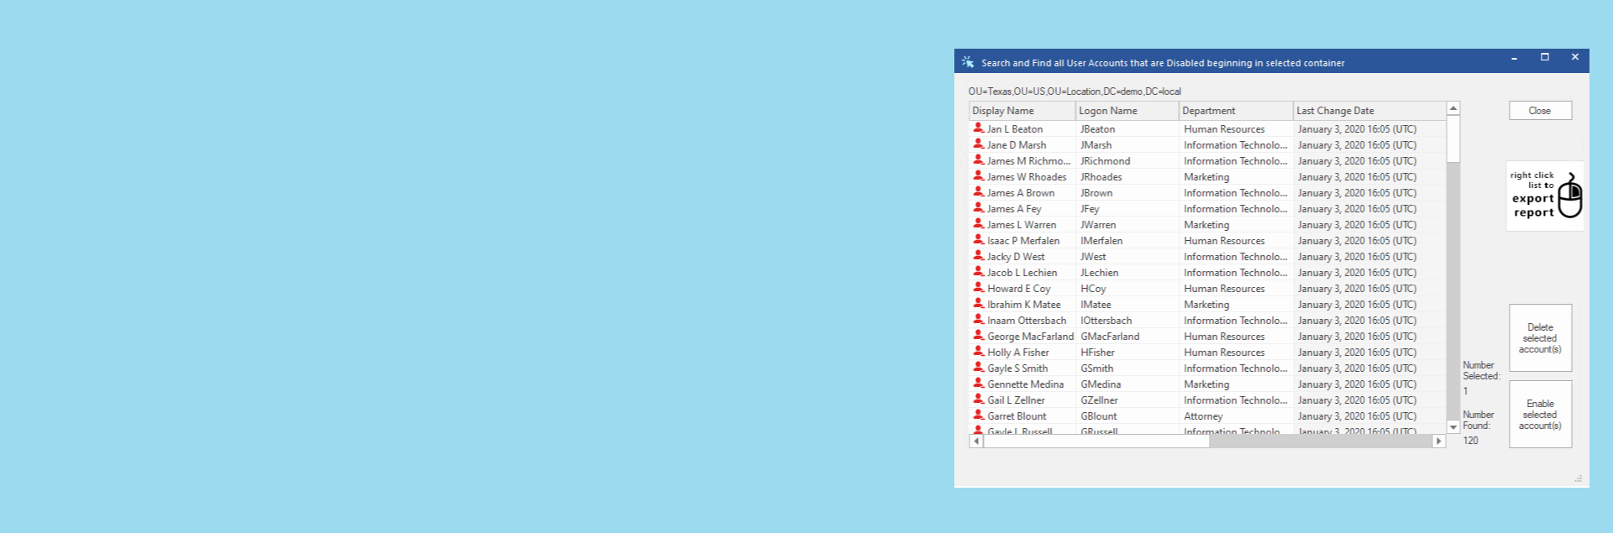
Task: Click the vertical scrollbar thumb
Action: [x=1453, y=138]
